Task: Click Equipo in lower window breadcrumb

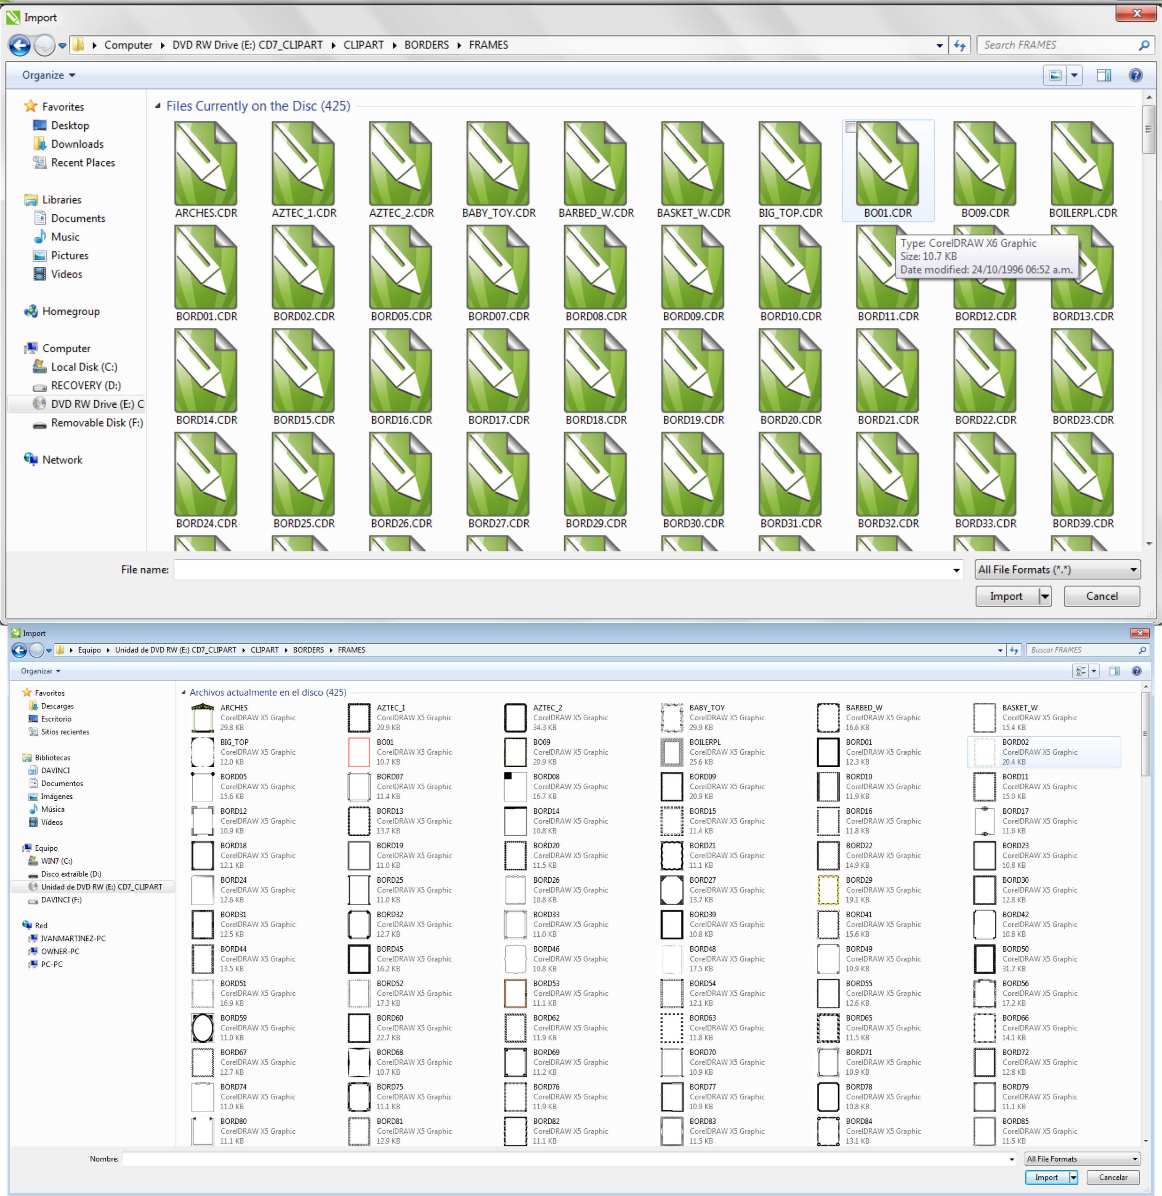Action: point(89,650)
